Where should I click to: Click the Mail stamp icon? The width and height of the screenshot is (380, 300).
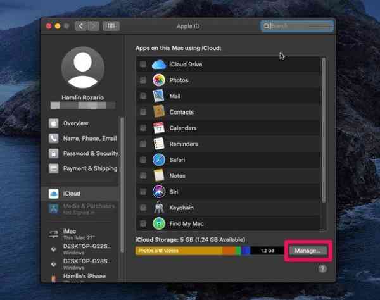[x=159, y=96]
